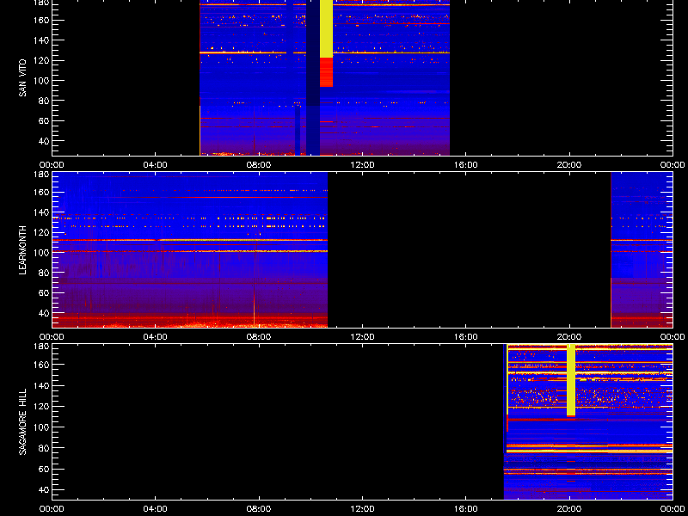Click 140 on San Vito frequency axis
This screenshot has width=688, height=516.
click(42, 40)
